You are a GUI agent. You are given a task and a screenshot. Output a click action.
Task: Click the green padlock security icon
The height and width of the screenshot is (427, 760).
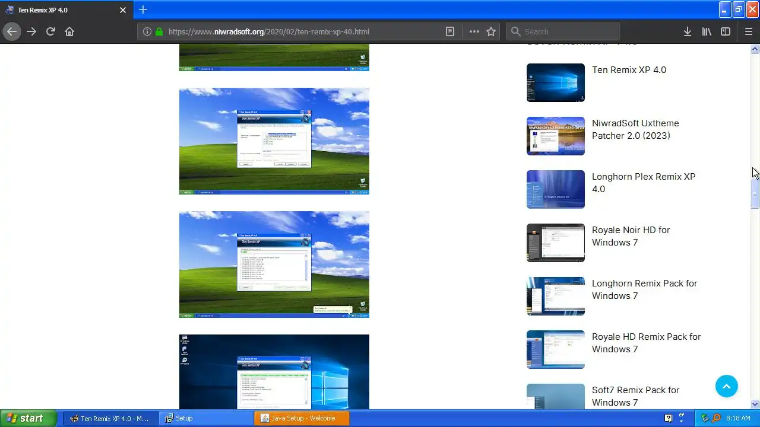[x=159, y=31]
